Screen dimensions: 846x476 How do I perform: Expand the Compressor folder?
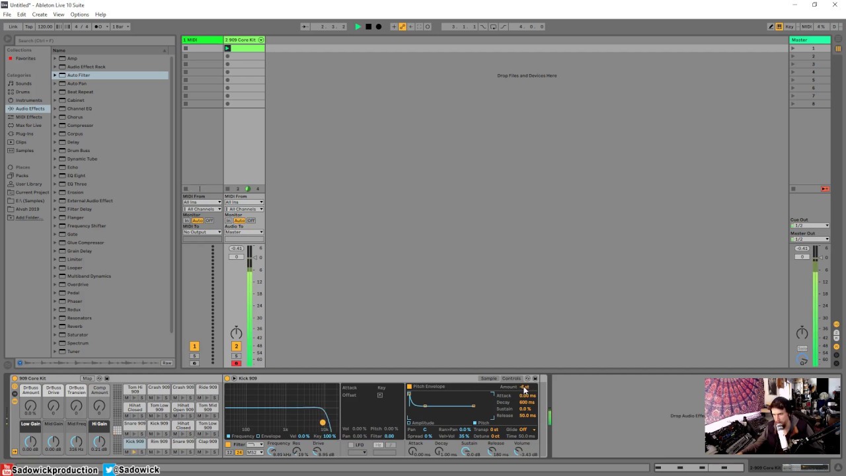click(55, 126)
